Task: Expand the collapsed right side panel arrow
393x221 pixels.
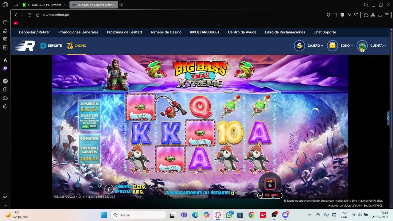Action: click(x=388, y=118)
